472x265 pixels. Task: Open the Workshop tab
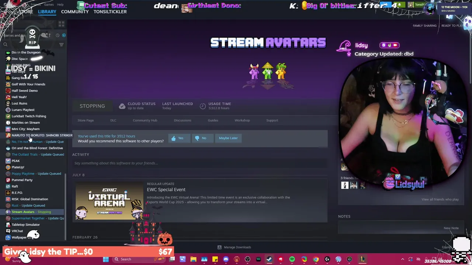click(242, 120)
